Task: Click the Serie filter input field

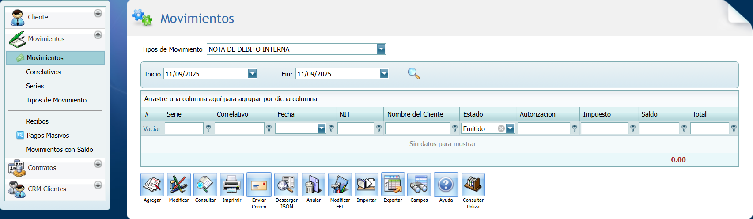Action: pyautogui.click(x=184, y=128)
